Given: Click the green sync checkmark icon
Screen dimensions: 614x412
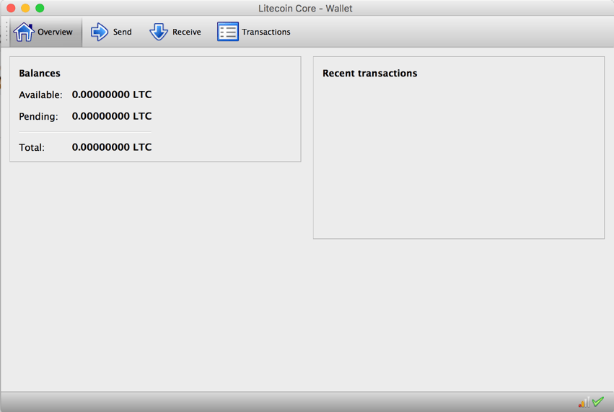Looking at the screenshot, I should click(x=598, y=402).
